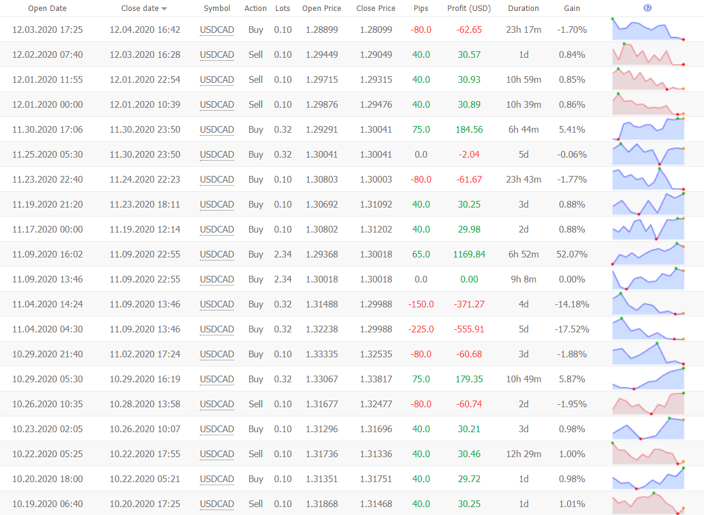Open mini chart for 52.07% gain trade
Image resolution: width=704 pixels, height=515 pixels.
coord(648,254)
